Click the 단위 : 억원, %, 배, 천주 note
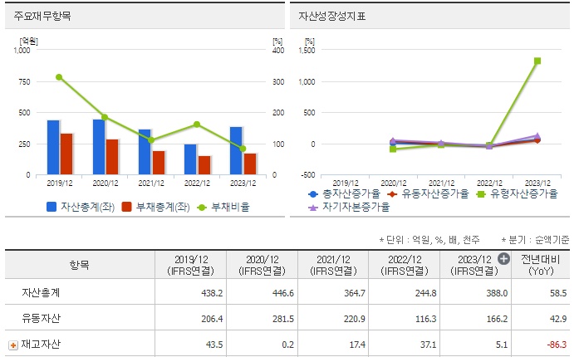 (429, 240)
